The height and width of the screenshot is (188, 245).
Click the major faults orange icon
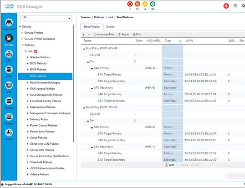click(x=138, y=4)
